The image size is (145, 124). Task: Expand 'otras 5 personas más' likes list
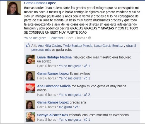[84, 48]
